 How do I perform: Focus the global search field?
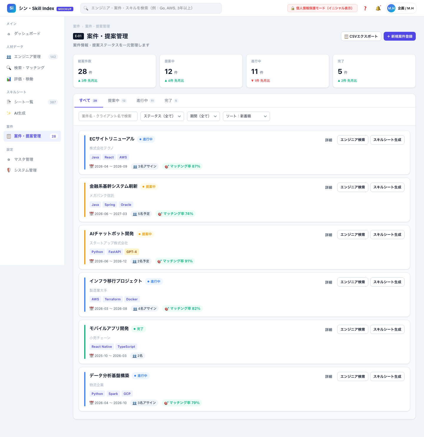click(151, 8)
